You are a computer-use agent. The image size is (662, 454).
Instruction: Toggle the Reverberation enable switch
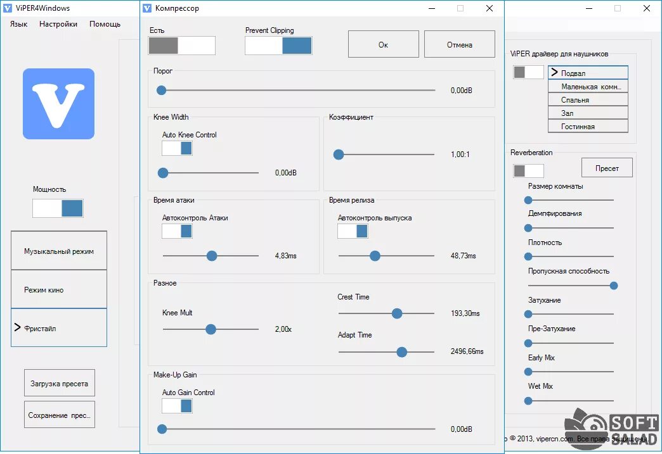tap(528, 171)
